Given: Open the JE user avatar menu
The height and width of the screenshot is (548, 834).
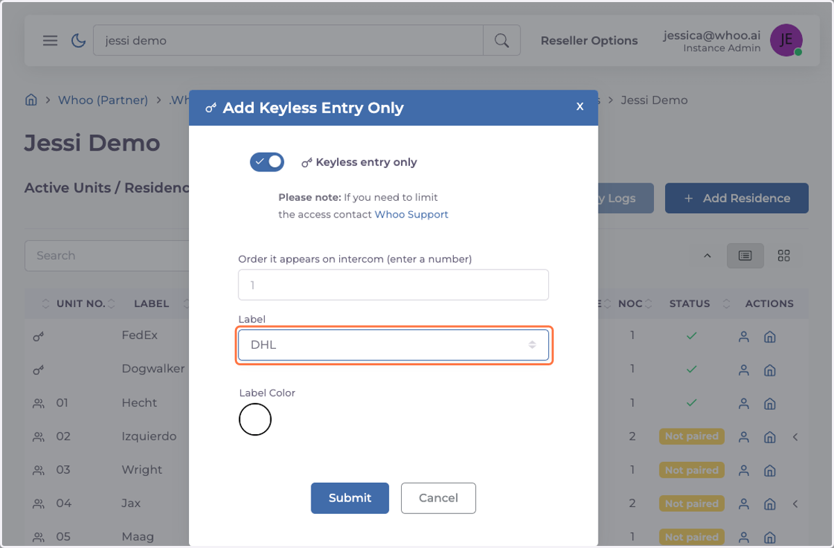Looking at the screenshot, I should point(786,40).
